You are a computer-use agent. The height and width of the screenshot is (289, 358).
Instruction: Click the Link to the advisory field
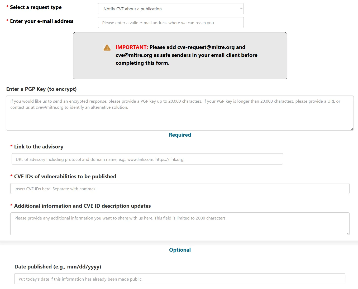click(x=147, y=159)
